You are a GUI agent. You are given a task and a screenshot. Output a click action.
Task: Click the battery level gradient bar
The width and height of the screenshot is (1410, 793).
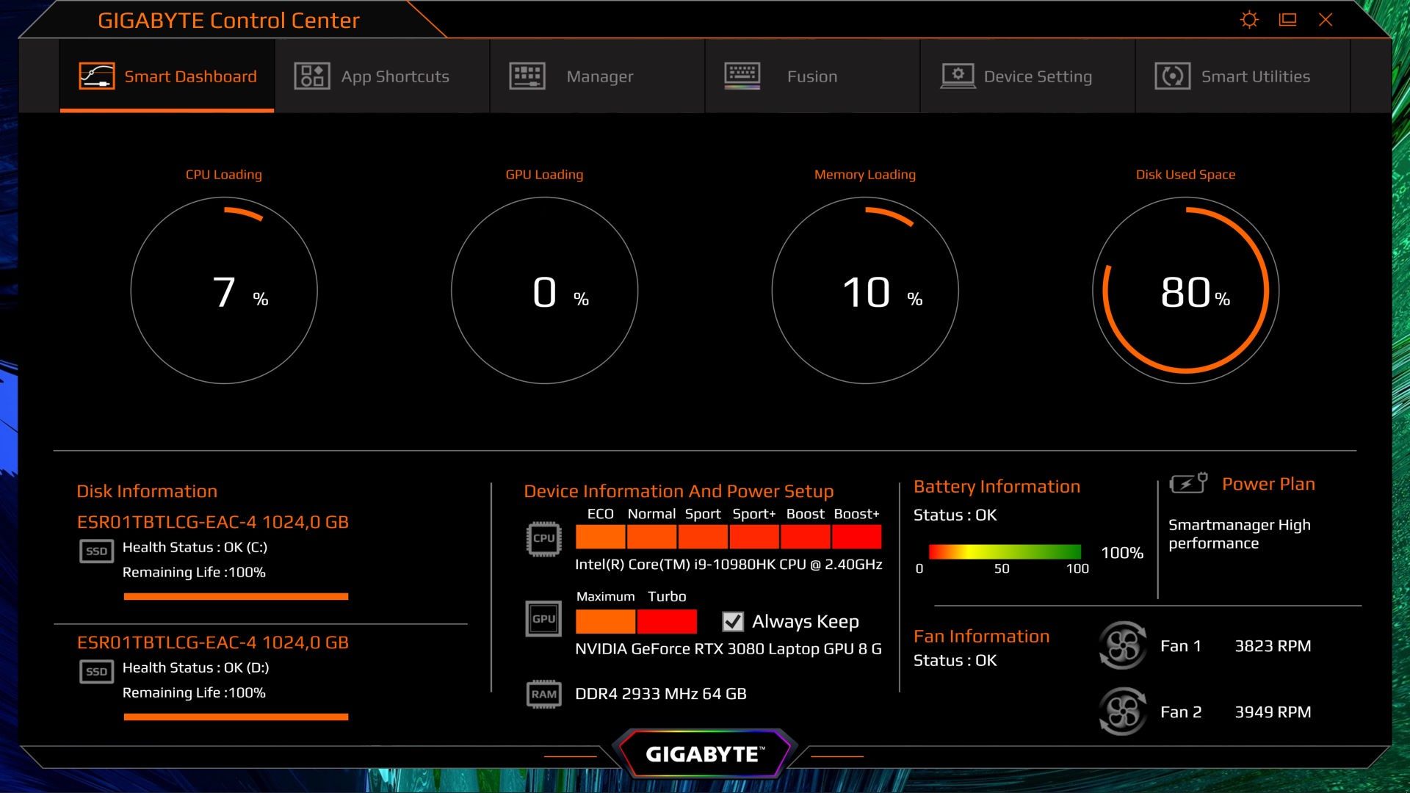[x=1004, y=551]
